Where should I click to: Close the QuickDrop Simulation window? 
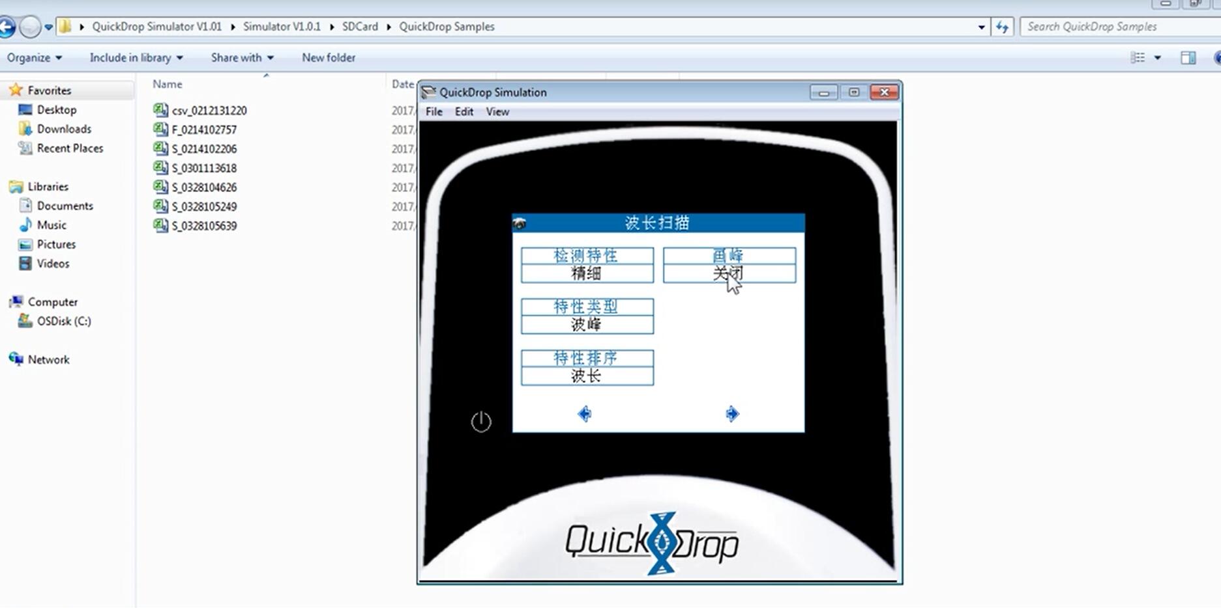click(x=885, y=92)
